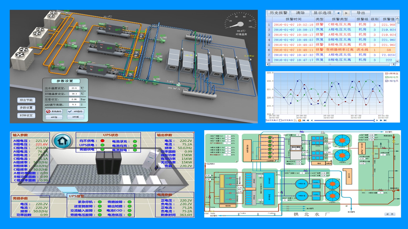The image size is (408, 229).
Task: Select alarm row 4 at 10:48:57 恢复
Action: coord(331,40)
